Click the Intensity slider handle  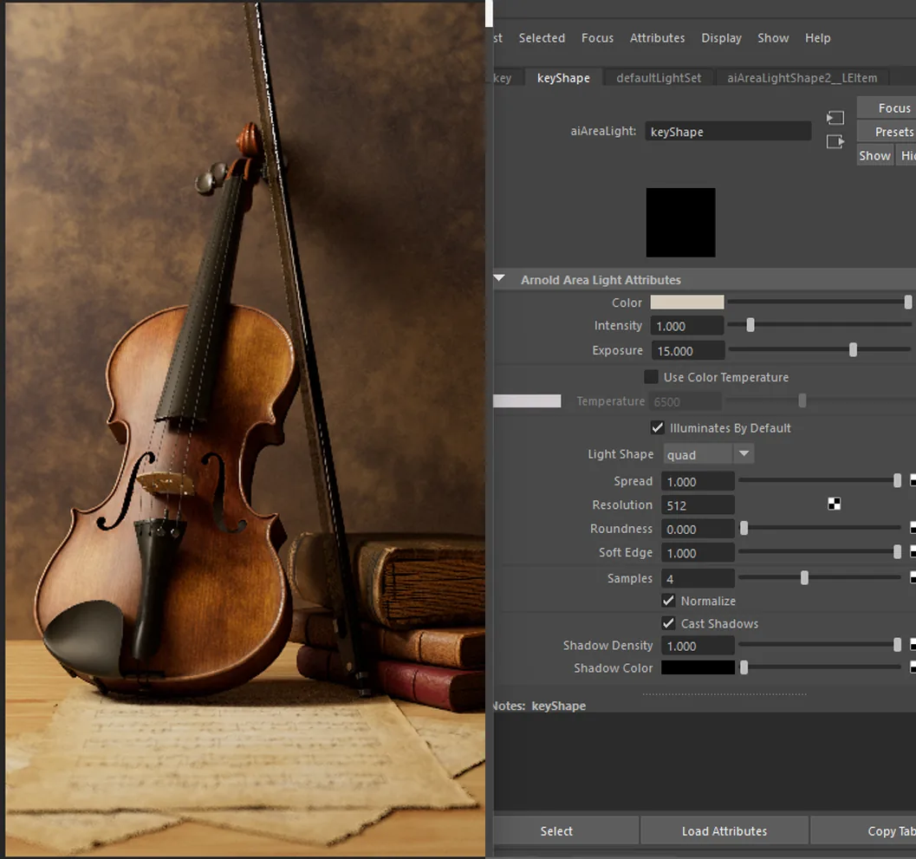(750, 325)
